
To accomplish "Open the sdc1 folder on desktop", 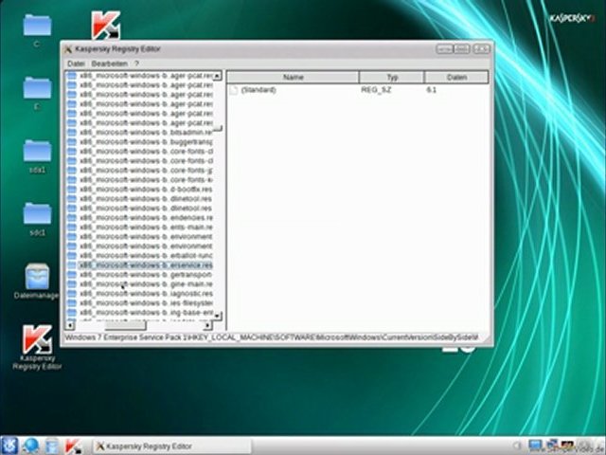I will click(x=37, y=213).
